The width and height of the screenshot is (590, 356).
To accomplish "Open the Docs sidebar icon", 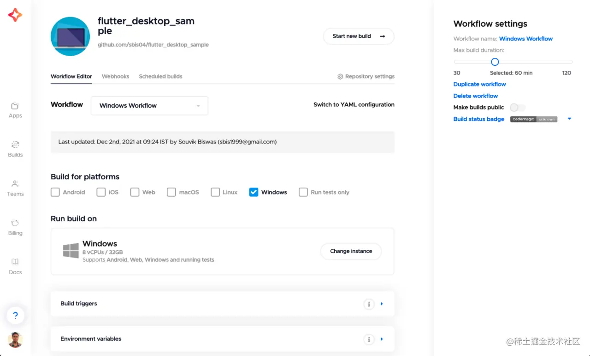I will click(15, 262).
